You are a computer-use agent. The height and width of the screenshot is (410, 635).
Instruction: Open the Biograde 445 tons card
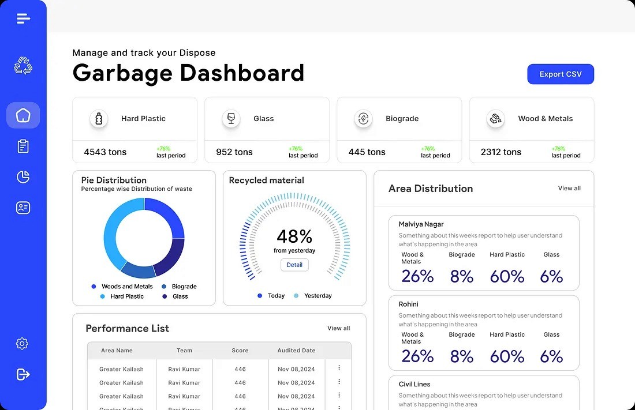click(x=399, y=130)
